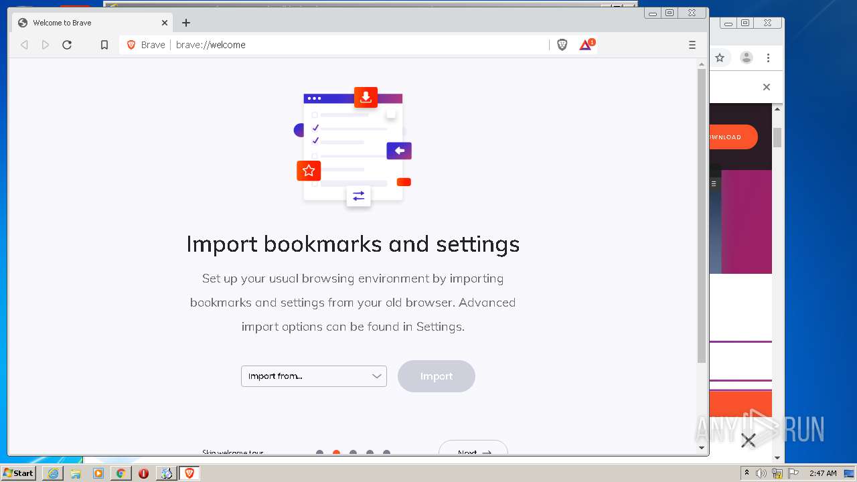Screen dimensions: 857x482
Task: Click Skip welcome tour link
Action: point(233,452)
